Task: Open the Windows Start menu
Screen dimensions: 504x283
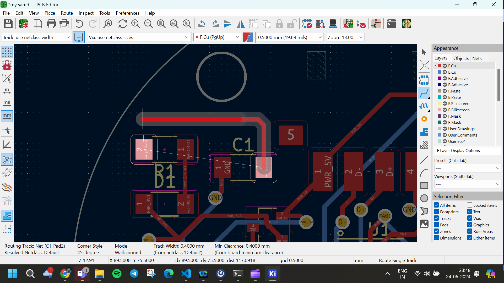Action: click(x=13, y=274)
